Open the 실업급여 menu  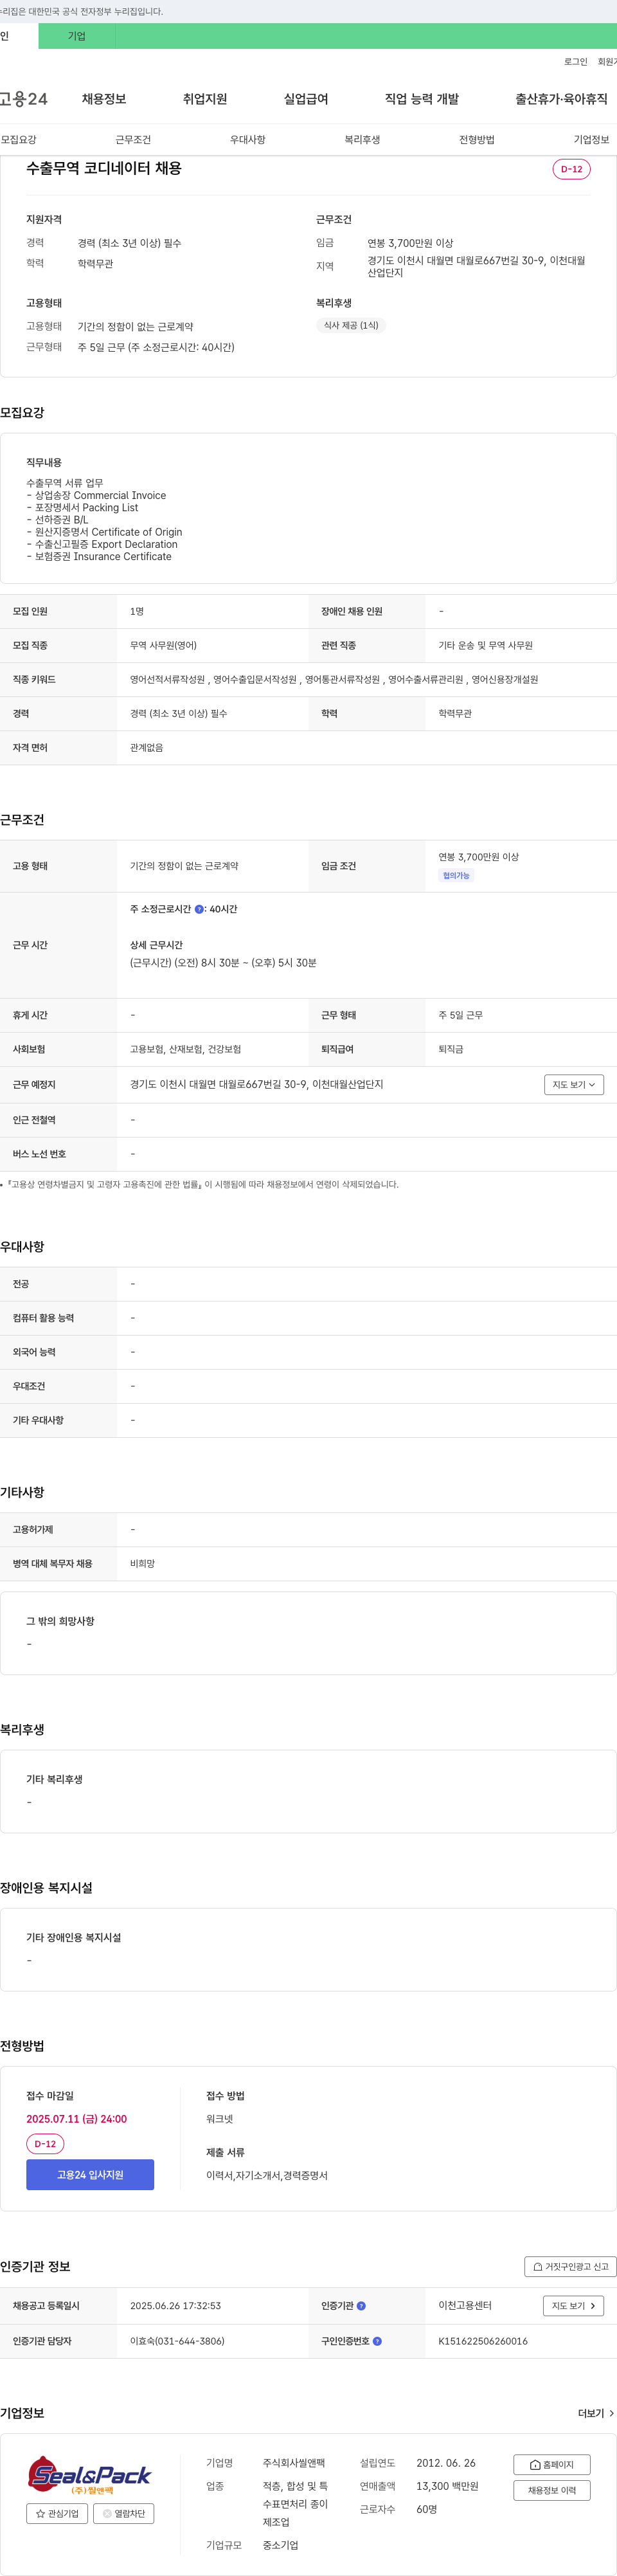click(x=306, y=99)
